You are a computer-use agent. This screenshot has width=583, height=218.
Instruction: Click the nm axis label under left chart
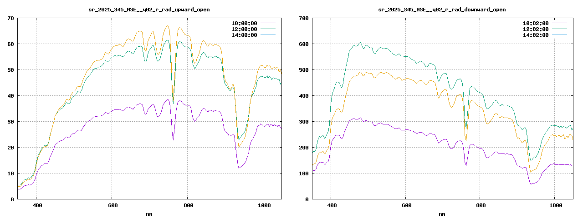149,214
